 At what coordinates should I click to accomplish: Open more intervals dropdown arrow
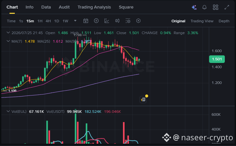[75, 21]
